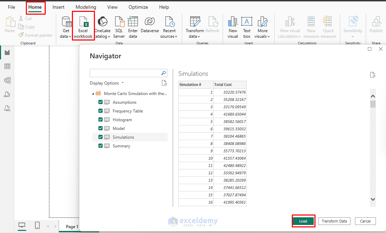Uncheck the Assumptions table checkbox

101,102
